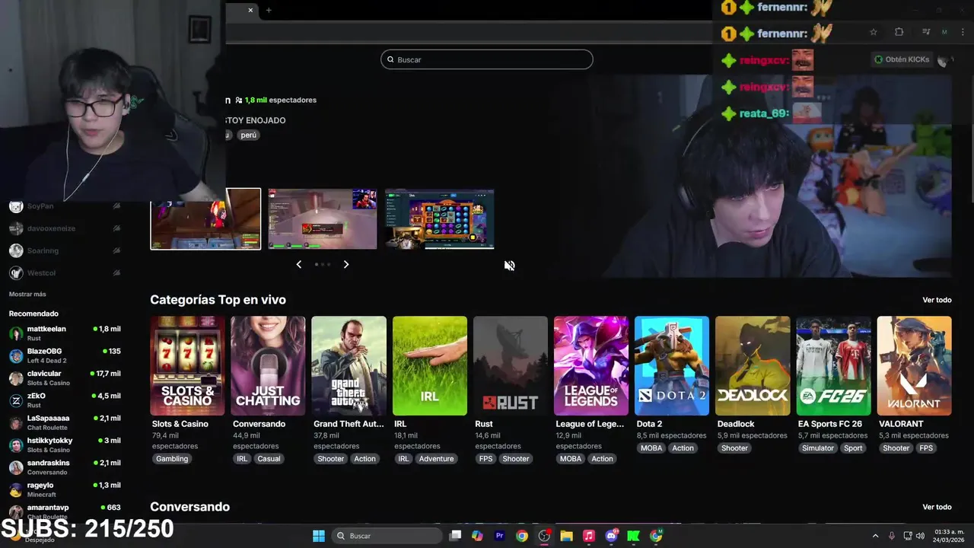The width and height of the screenshot is (974, 548).
Task: Open first Google Chrome taskbar icon
Action: coord(521,536)
